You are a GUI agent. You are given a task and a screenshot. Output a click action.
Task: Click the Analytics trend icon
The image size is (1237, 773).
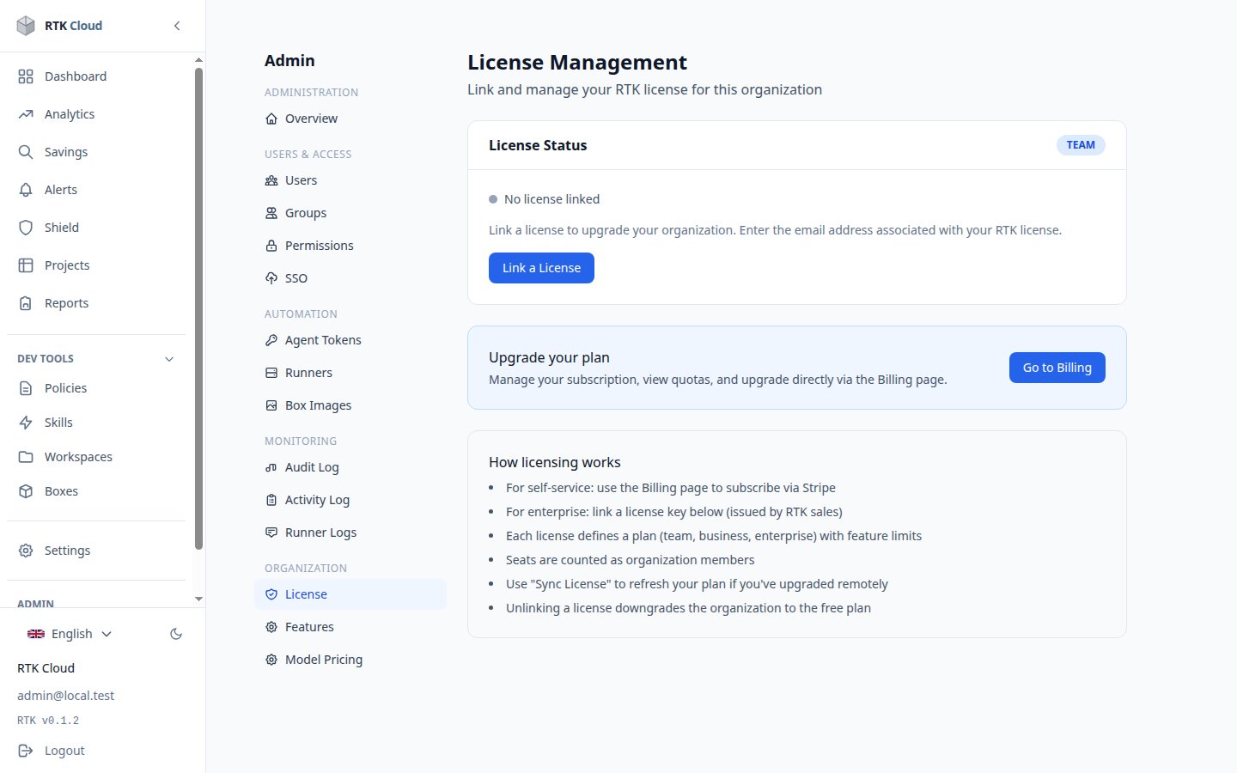pos(26,114)
